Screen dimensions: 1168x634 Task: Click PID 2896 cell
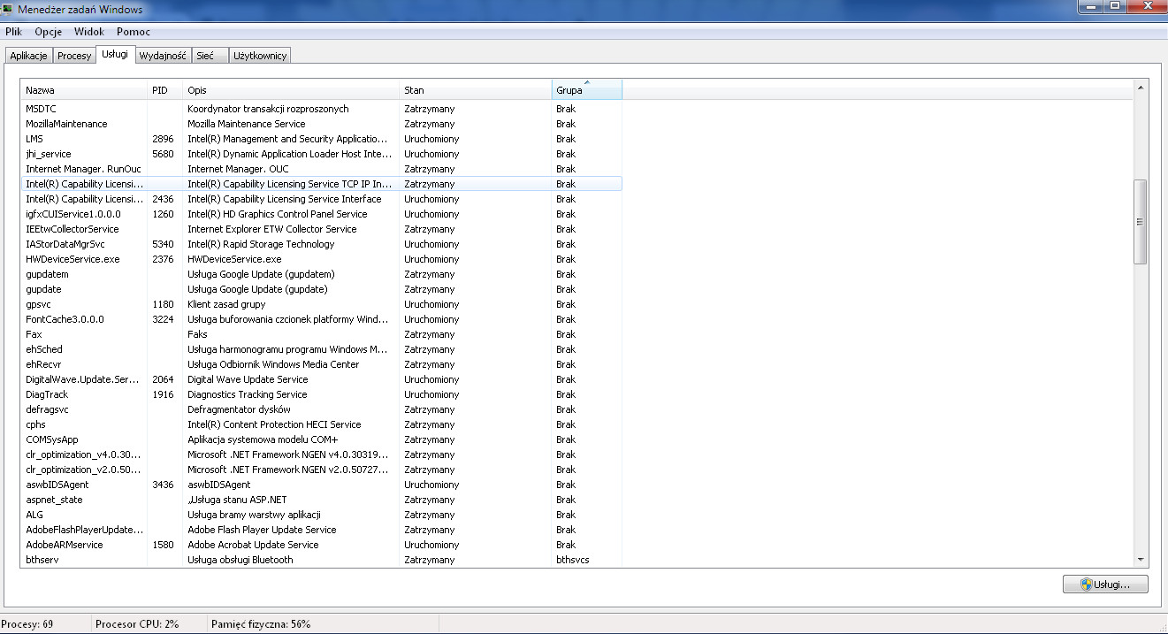164,139
